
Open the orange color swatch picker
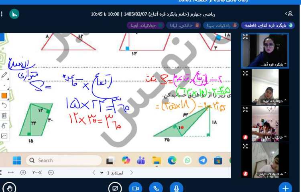pyautogui.click(x=4, y=96)
